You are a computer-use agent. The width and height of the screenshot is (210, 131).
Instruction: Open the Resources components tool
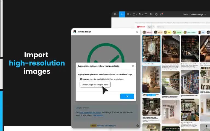tap(151, 14)
